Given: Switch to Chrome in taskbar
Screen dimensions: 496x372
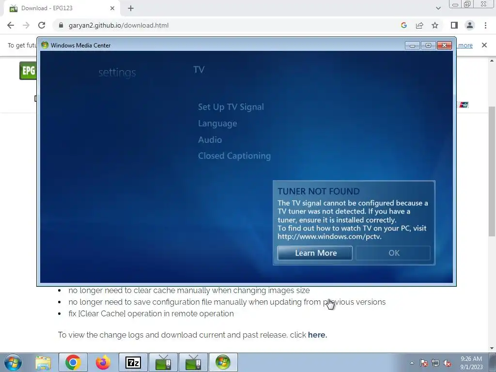Looking at the screenshot, I should coord(73,362).
